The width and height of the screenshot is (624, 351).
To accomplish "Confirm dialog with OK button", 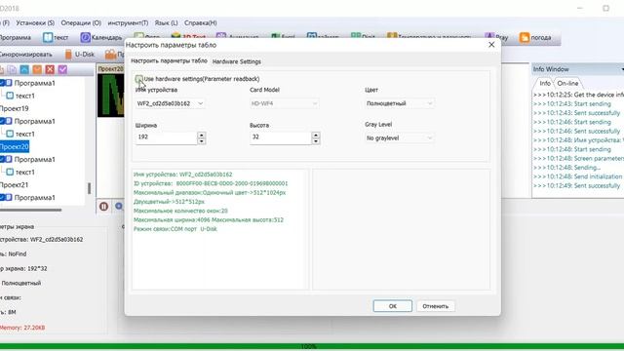I will pos(392,306).
